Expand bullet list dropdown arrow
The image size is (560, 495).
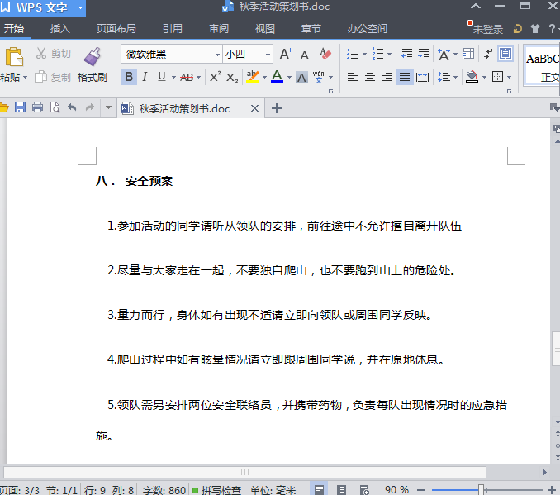(364, 55)
